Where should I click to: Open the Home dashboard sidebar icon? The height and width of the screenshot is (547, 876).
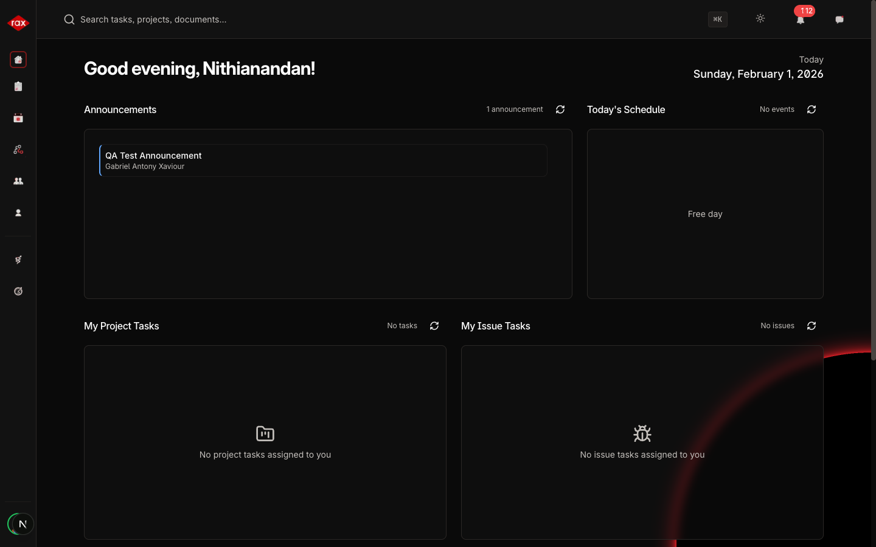18,59
